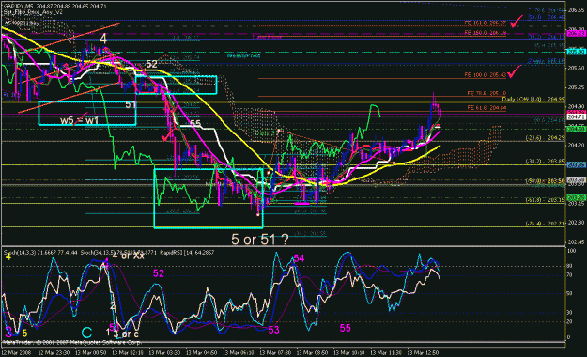The width and height of the screenshot is (587, 357).
Task: Select the magenta Daily Pivot line label
Action: (x=267, y=37)
